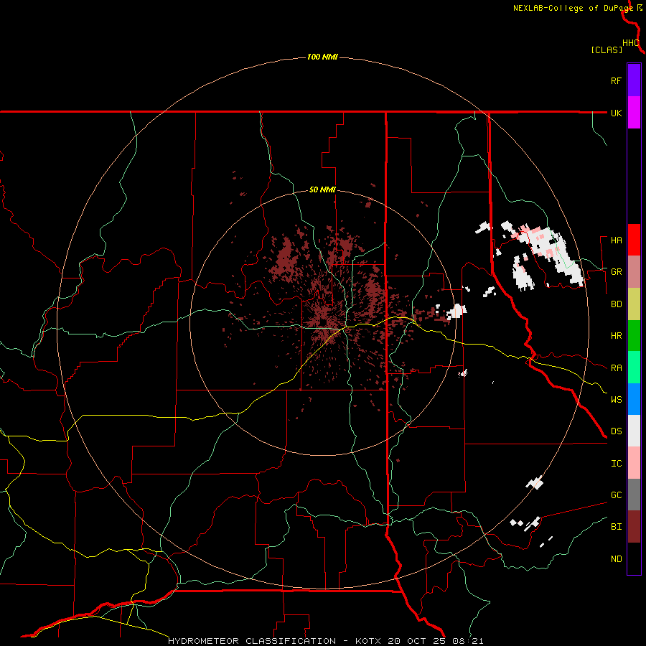646x646 pixels.
Task: Click the GR legend color swatch
Action: [x=634, y=272]
